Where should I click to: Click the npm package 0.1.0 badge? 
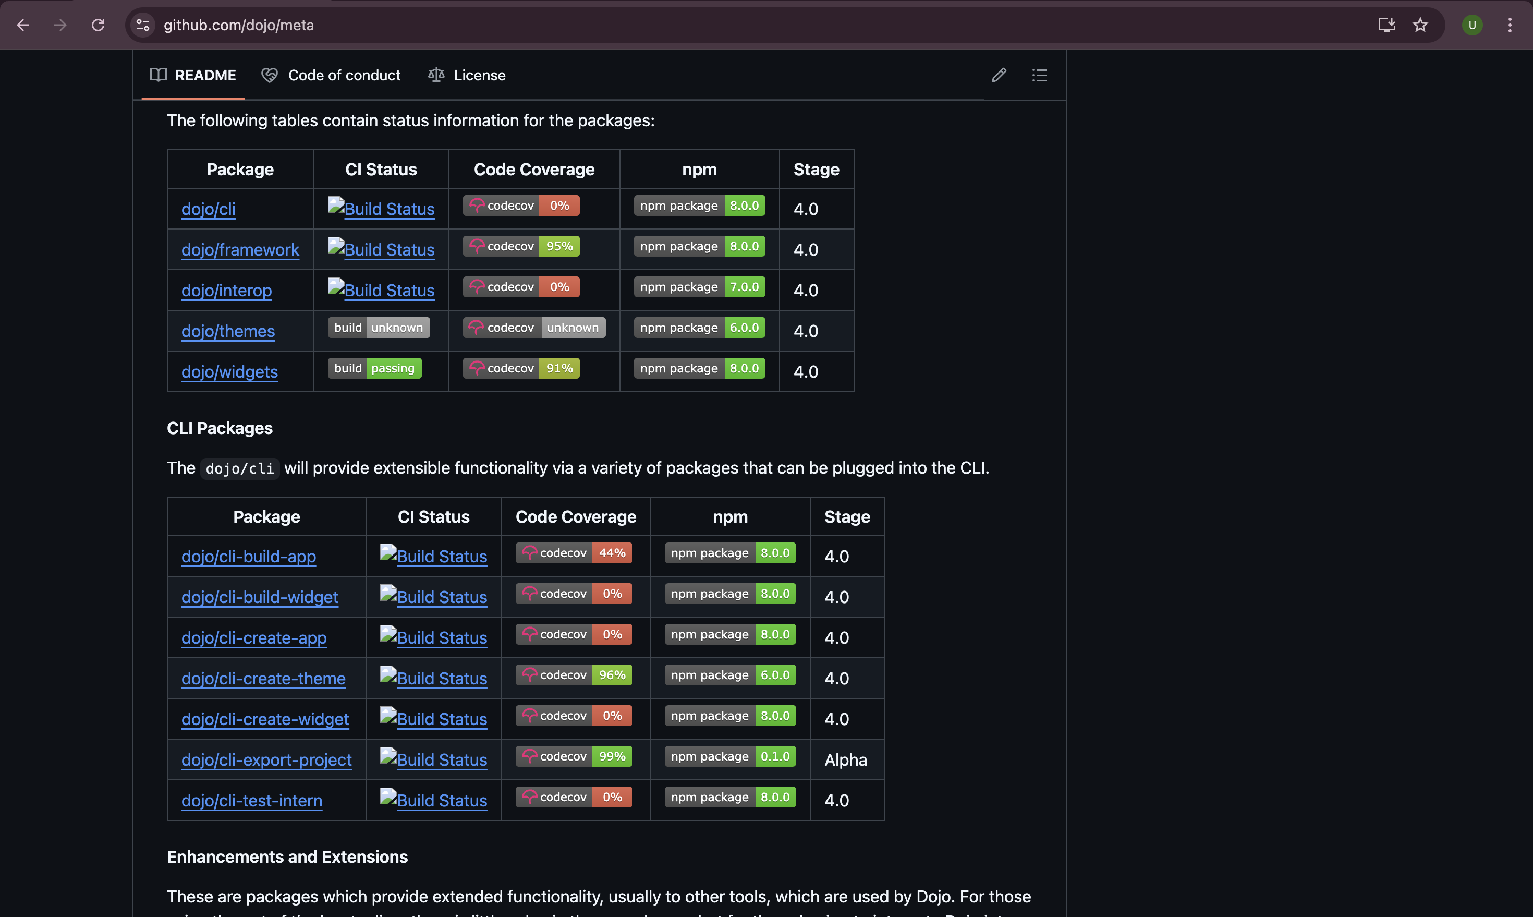click(730, 756)
